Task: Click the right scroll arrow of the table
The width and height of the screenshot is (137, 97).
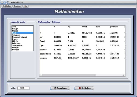Action: [x=124, y=75]
